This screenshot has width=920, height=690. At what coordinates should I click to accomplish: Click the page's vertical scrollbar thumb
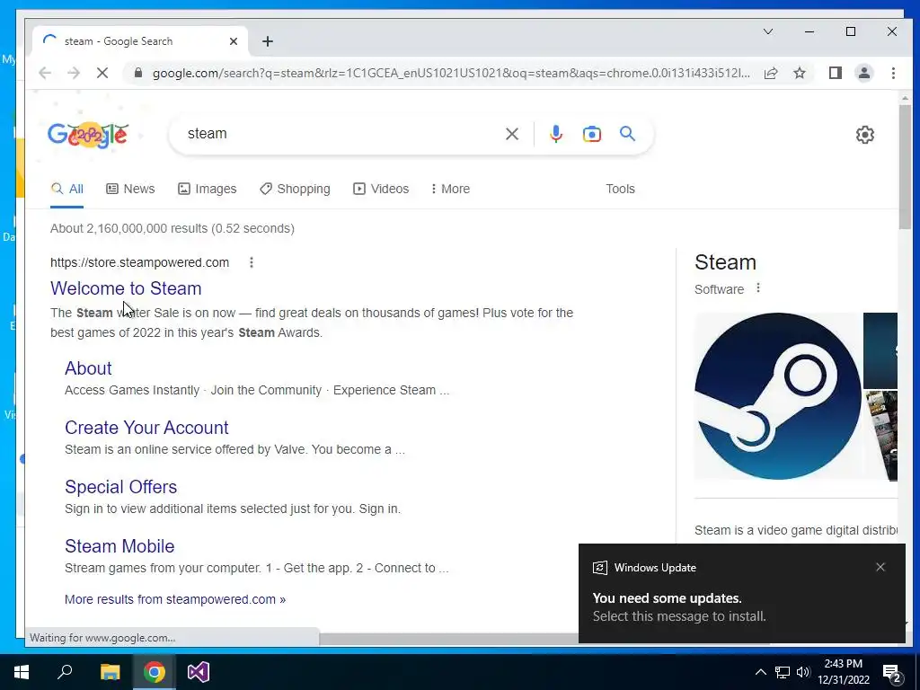click(906, 168)
